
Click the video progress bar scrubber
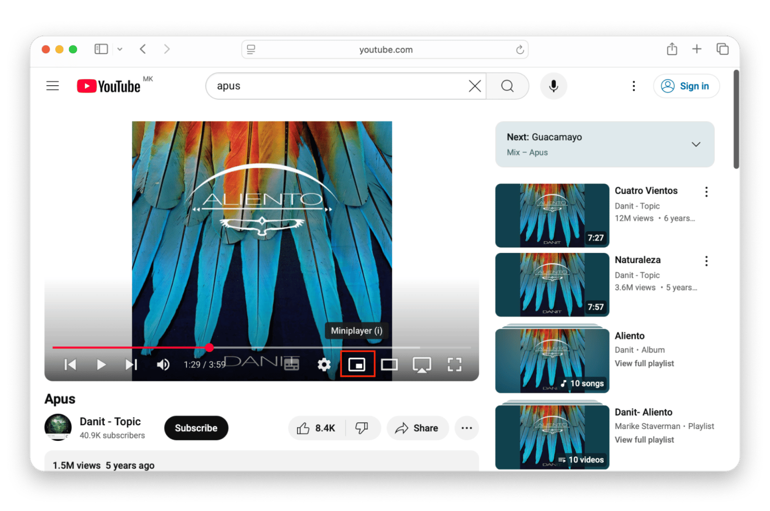pyautogui.click(x=210, y=348)
